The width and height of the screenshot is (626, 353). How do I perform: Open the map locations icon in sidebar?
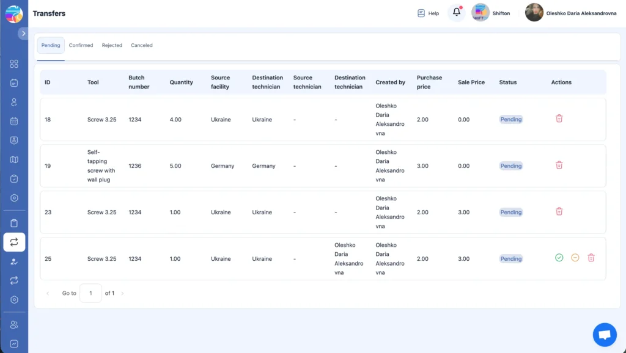pyautogui.click(x=14, y=160)
